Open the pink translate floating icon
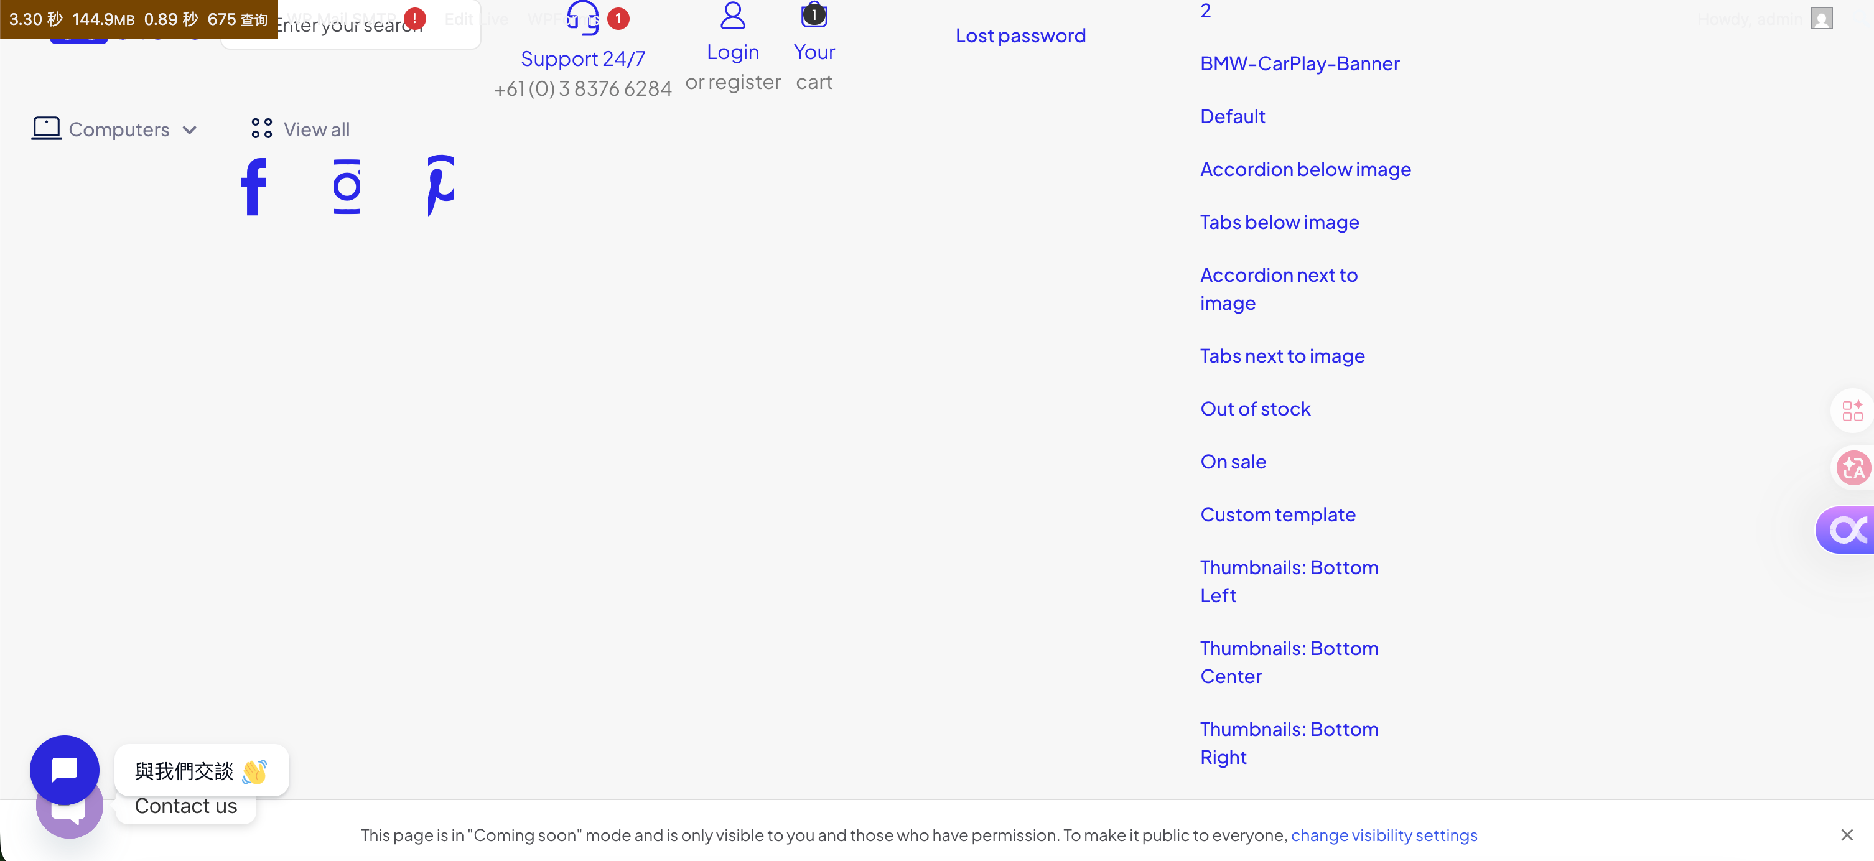Viewport: 1874px width, 861px height. (x=1852, y=468)
